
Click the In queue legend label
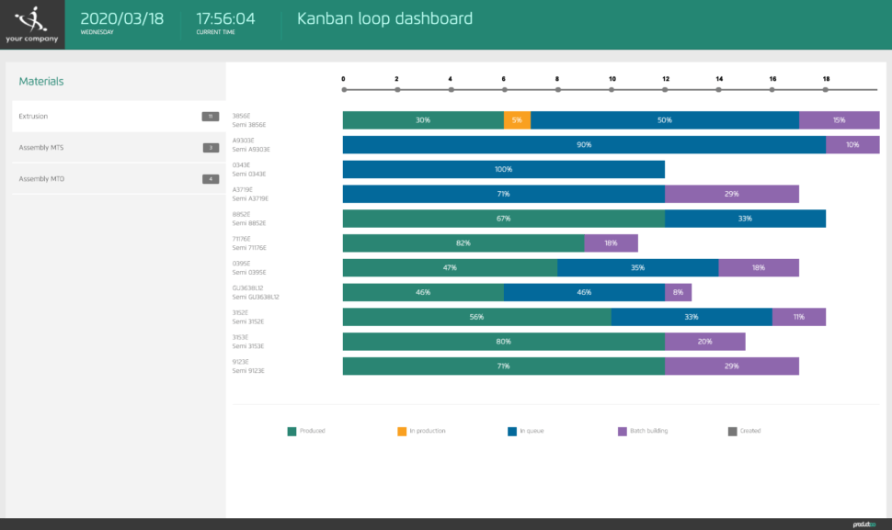(532, 431)
